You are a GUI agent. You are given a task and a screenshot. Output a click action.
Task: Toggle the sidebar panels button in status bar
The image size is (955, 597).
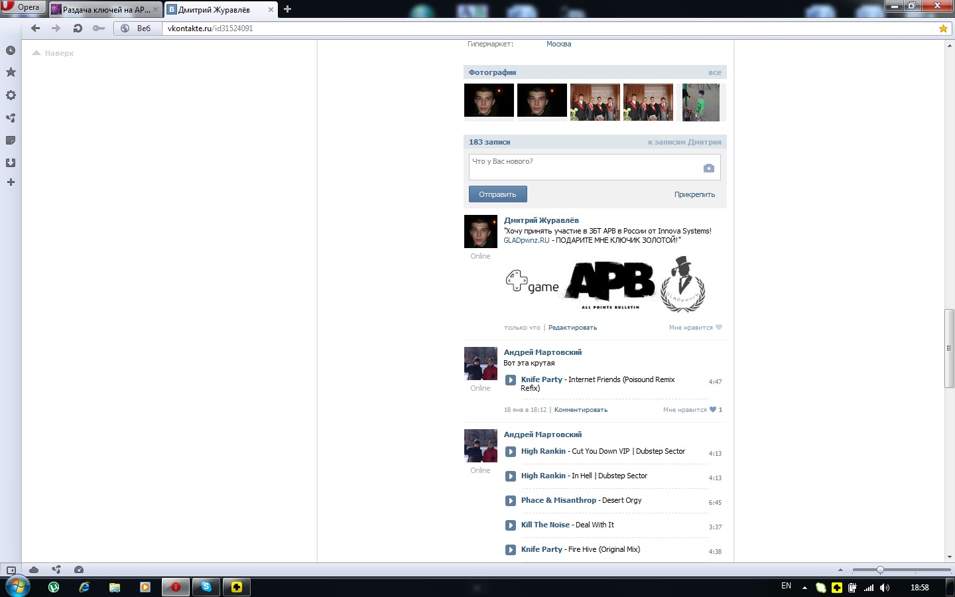tap(11, 570)
